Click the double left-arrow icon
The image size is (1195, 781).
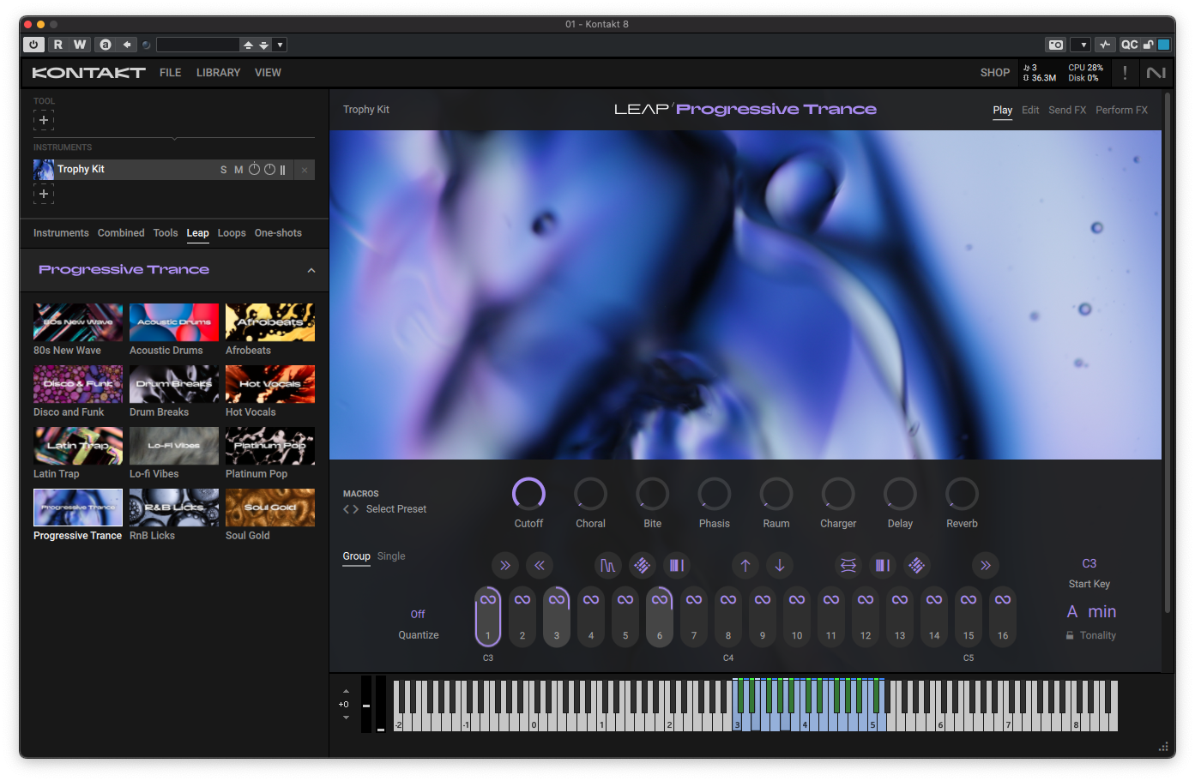click(x=540, y=565)
